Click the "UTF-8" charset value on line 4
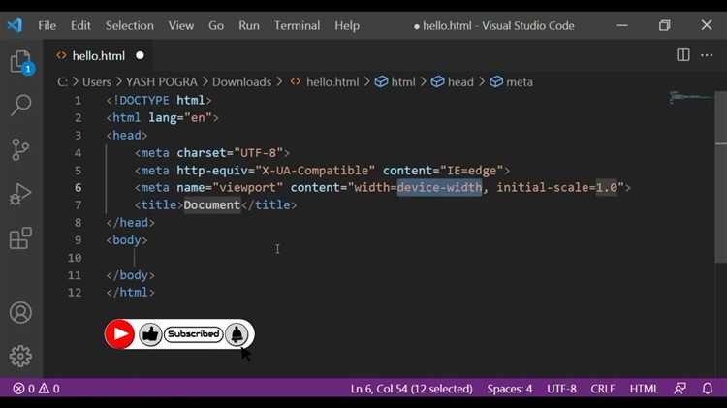This screenshot has width=727, height=408. point(258,153)
